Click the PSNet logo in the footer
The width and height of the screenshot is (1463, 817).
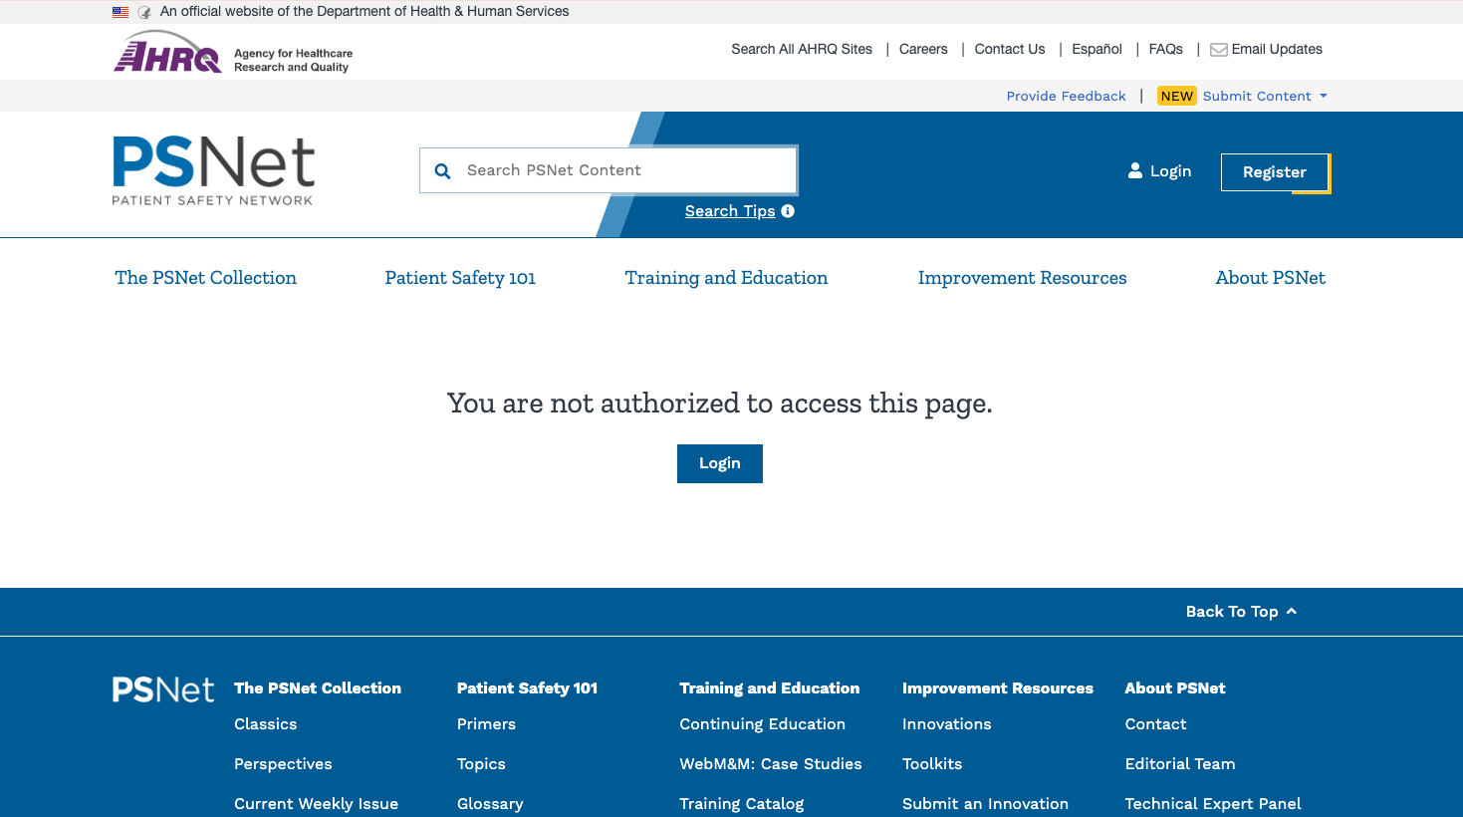pyautogui.click(x=162, y=688)
